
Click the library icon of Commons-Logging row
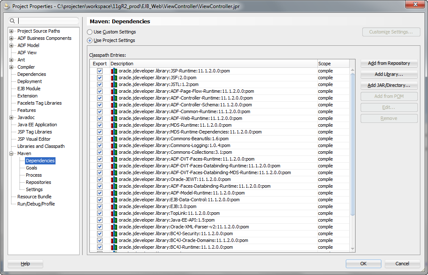point(114,145)
